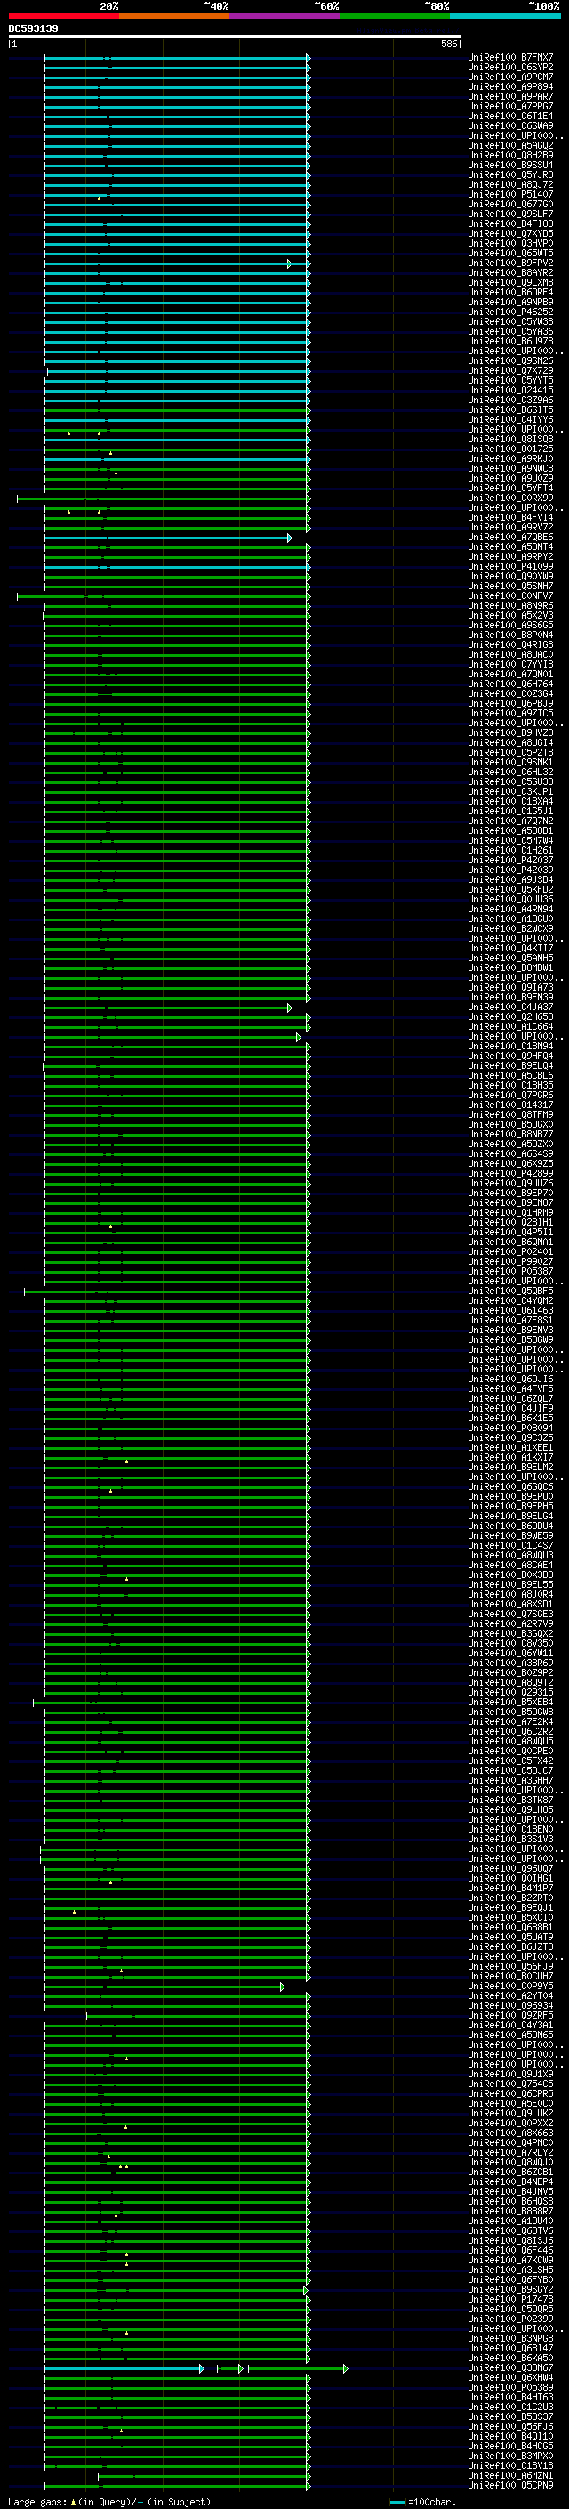Open hit UniRef100_C6T1E4
569x2509 pixels.
pos(510,116)
